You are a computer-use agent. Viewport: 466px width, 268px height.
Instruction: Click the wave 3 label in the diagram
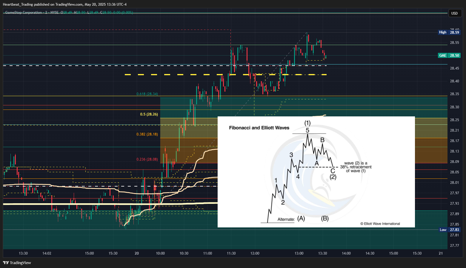[291, 155]
